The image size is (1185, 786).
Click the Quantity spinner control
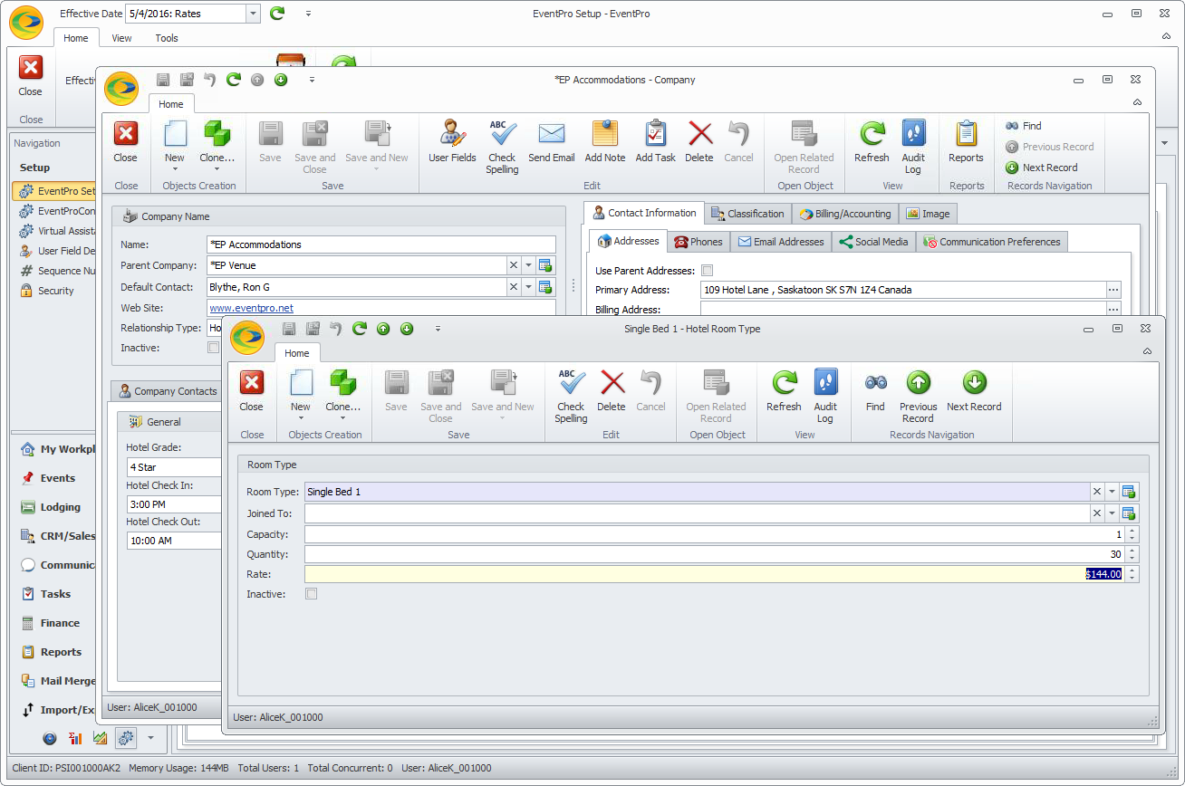pyautogui.click(x=1132, y=554)
